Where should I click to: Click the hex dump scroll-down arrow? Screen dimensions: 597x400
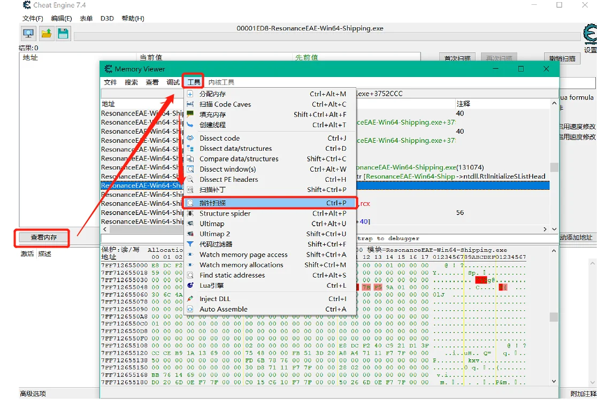pos(554,381)
